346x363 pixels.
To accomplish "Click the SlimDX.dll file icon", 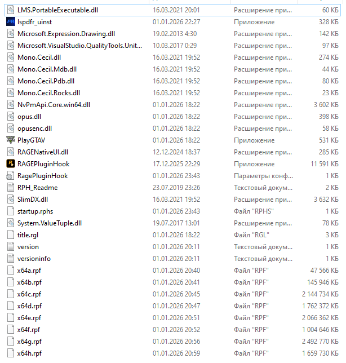I will pos(11,199).
